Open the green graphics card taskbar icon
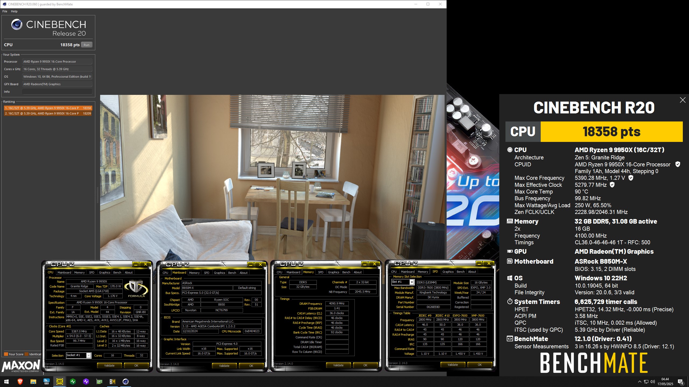The width and height of the screenshot is (689, 387). coord(99,382)
